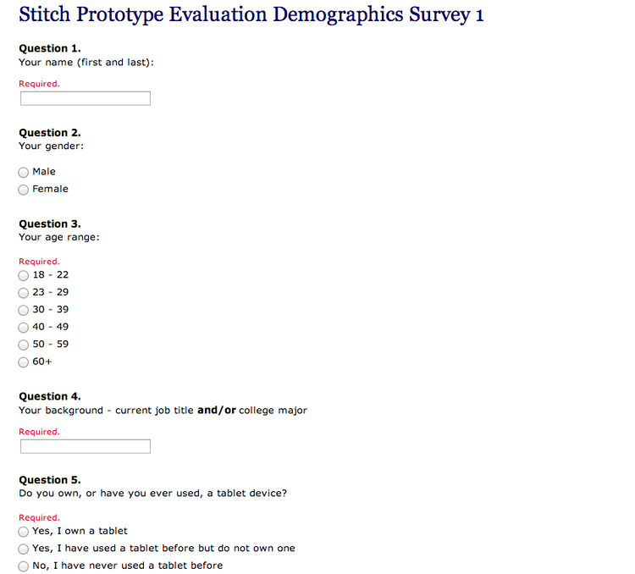Screen dimensions: 635x574
Task: Select the 60+ age range
Action: pos(24,362)
